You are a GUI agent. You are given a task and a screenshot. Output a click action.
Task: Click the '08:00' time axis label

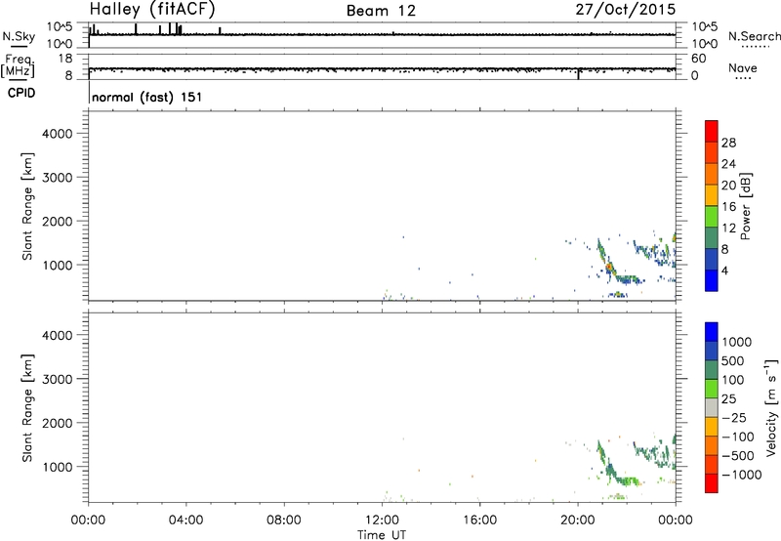pyautogui.click(x=284, y=520)
